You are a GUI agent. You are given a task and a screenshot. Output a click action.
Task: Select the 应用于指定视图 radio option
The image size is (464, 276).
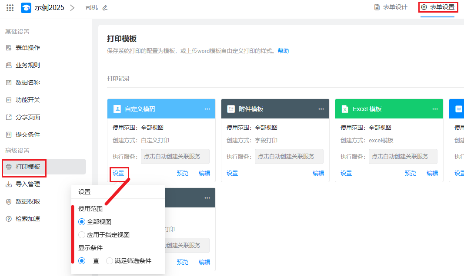82,235
